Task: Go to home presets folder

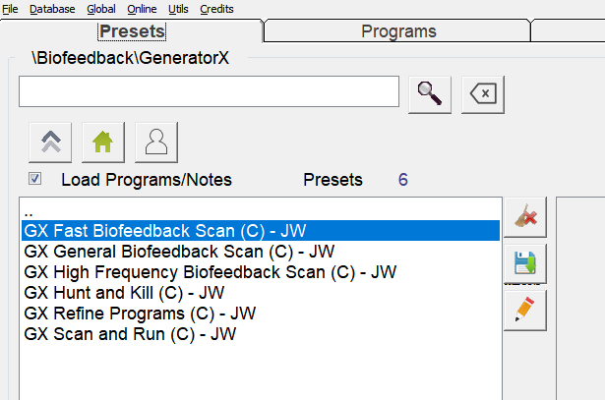Action: (x=103, y=143)
